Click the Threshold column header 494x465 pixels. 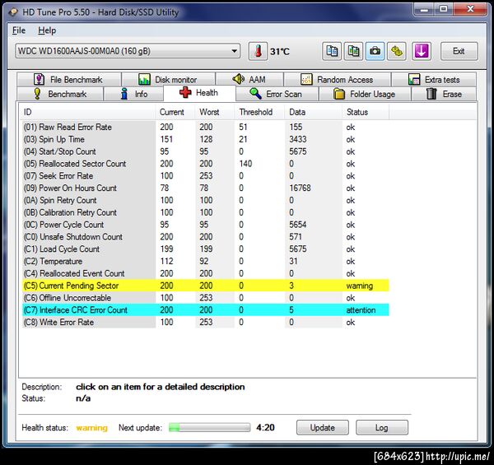click(x=259, y=112)
